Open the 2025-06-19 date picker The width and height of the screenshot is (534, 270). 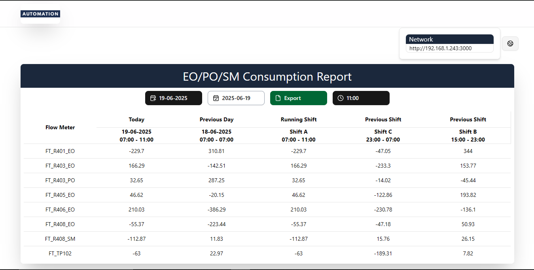tap(236, 98)
